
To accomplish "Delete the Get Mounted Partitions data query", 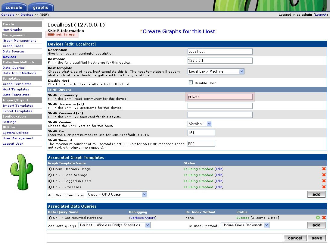I will click(324, 218).
